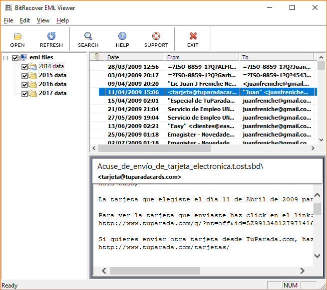Click the sender tarjeta@tuparadacards.com in preview header
327x290 pixels.
click(139, 177)
